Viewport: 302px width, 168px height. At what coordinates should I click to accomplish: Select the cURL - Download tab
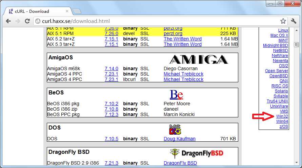click(x=38, y=11)
